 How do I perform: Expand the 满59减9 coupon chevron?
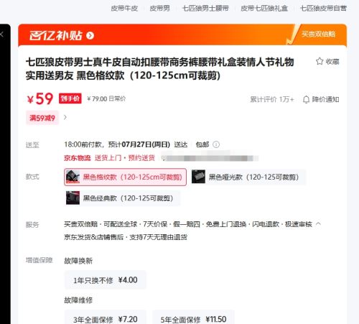pyautogui.click(x=65, y=117)
